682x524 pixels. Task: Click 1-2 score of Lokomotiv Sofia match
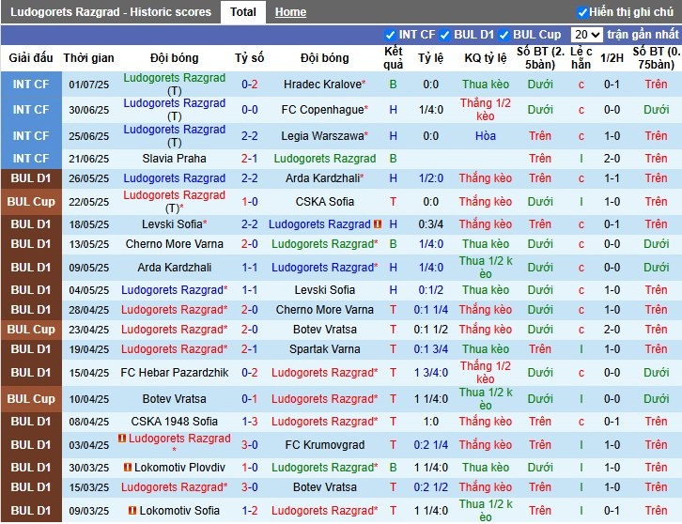[249, 510]
